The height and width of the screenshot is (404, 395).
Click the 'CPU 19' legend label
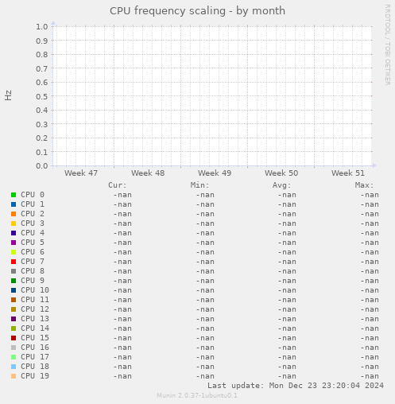(35, 376)
